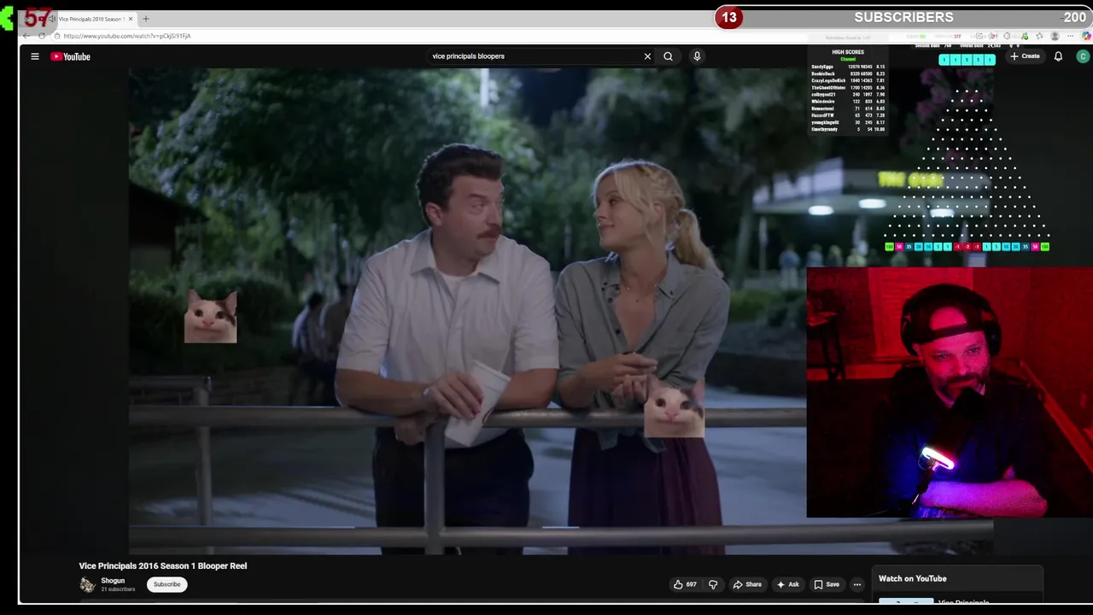This screenshot has width=1093, height=615.
Task: Save the video to a playlist
Action: [827, 584]
